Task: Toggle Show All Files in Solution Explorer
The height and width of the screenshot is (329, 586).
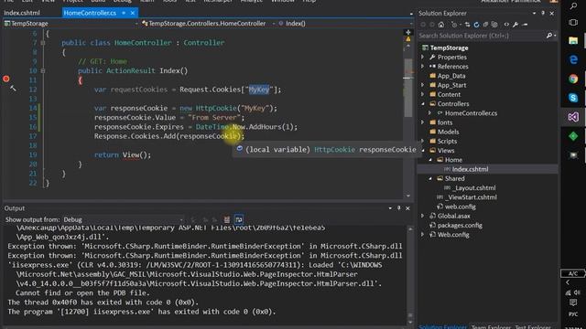Action: point(494,25)
